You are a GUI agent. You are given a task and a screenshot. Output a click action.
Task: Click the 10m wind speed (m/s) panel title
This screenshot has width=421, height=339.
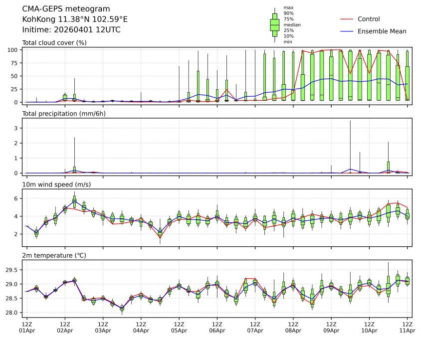[58, 185]
